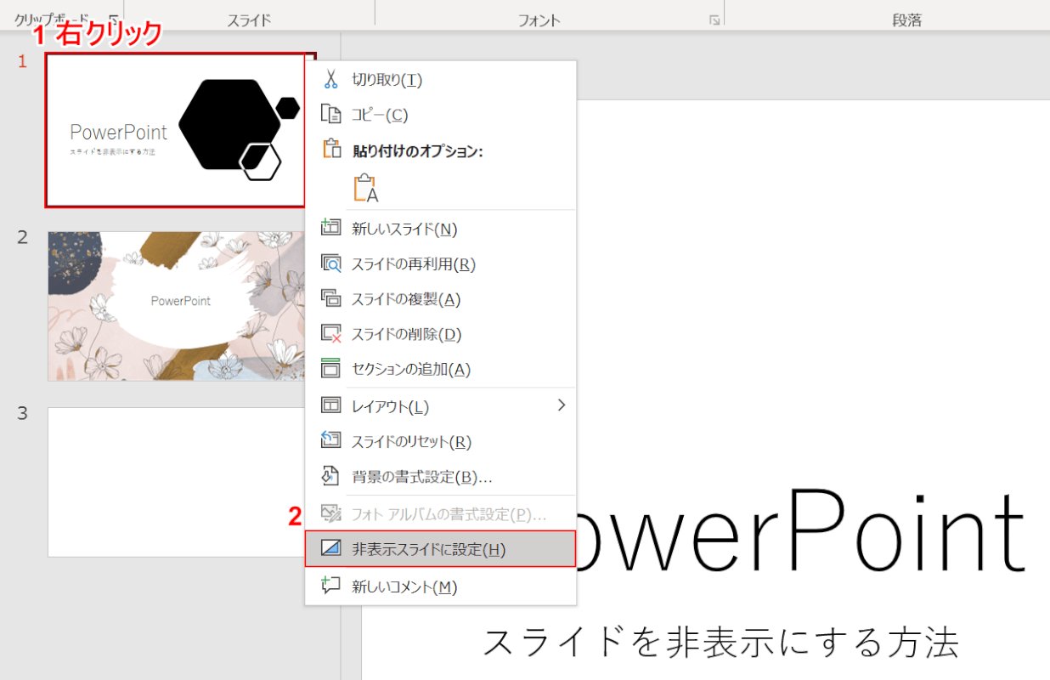Viewport: 1050px width, 680px height.
Task: Click the Layout icon in menu
Action: (330, 406)
